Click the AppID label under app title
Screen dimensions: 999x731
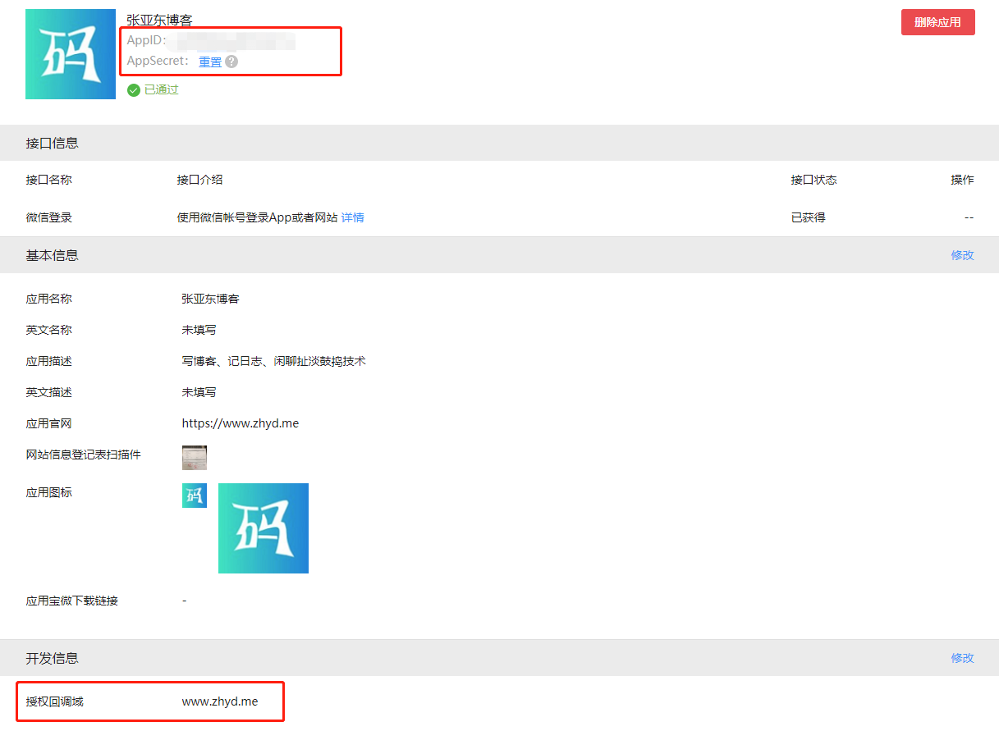[x=147, y=40]
